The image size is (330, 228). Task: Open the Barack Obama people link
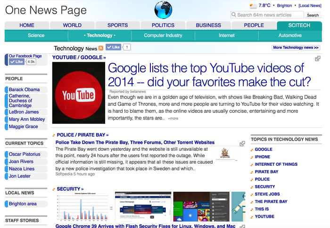click(24, 89)
